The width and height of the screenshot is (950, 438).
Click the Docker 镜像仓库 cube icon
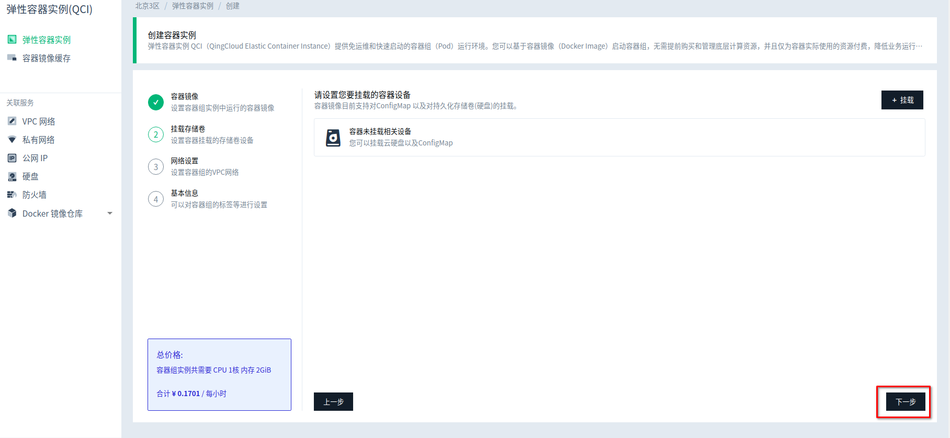(x=12, y=214)
